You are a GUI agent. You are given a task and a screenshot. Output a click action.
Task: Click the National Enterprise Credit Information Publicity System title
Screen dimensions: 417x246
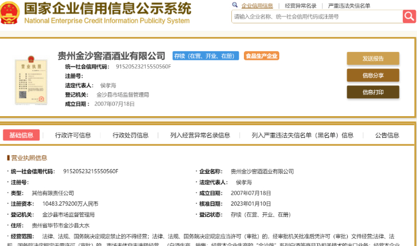click(x=107, y=20)
